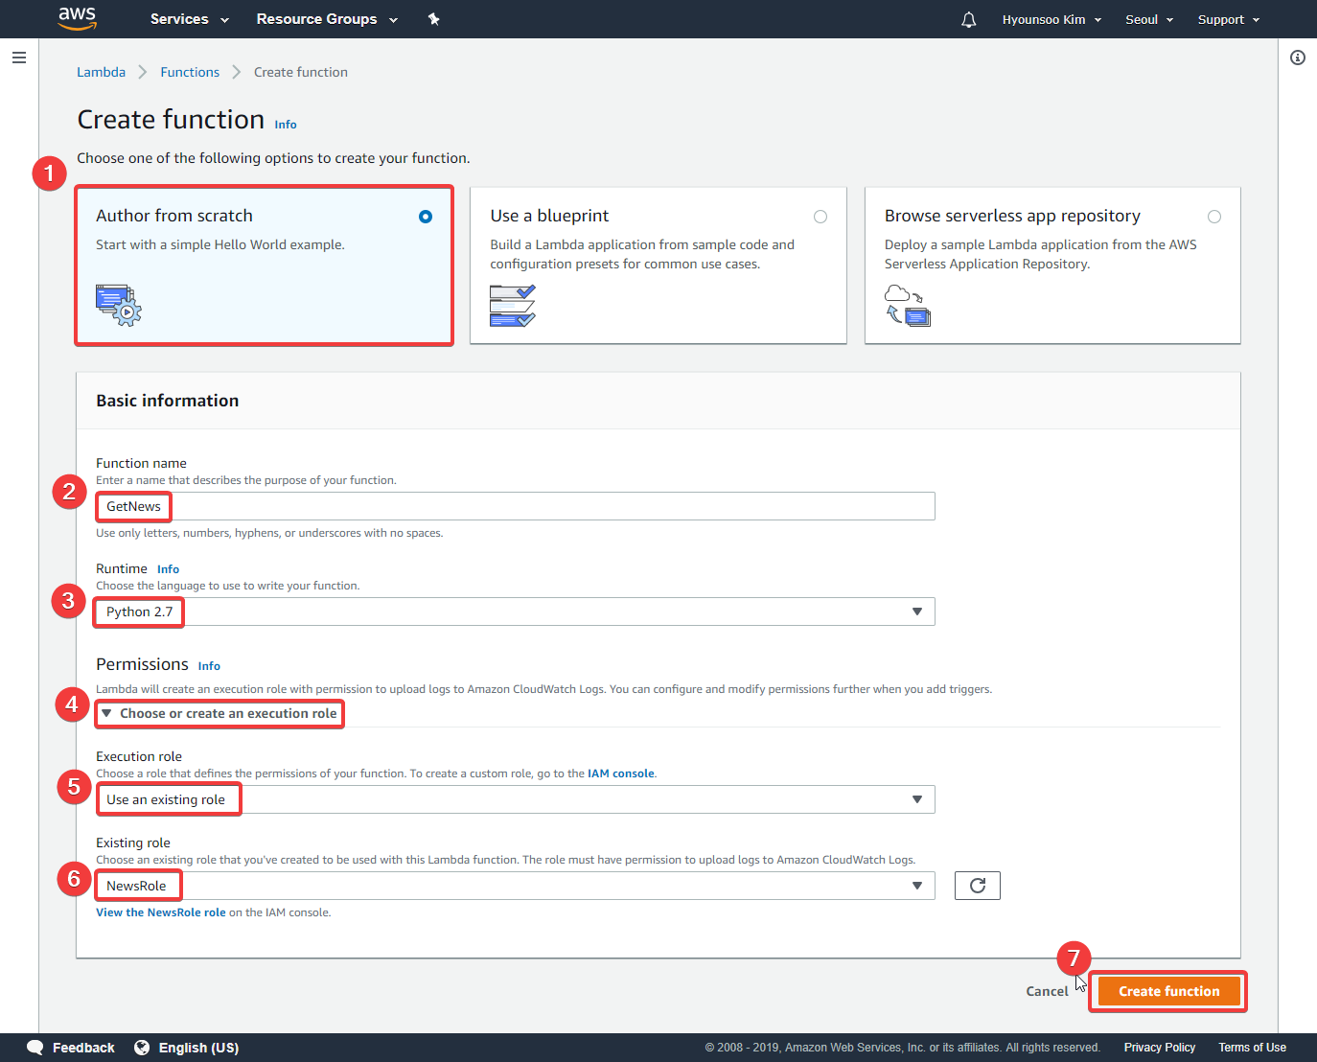Click the Feedback button in footer

coord(71,1048)
